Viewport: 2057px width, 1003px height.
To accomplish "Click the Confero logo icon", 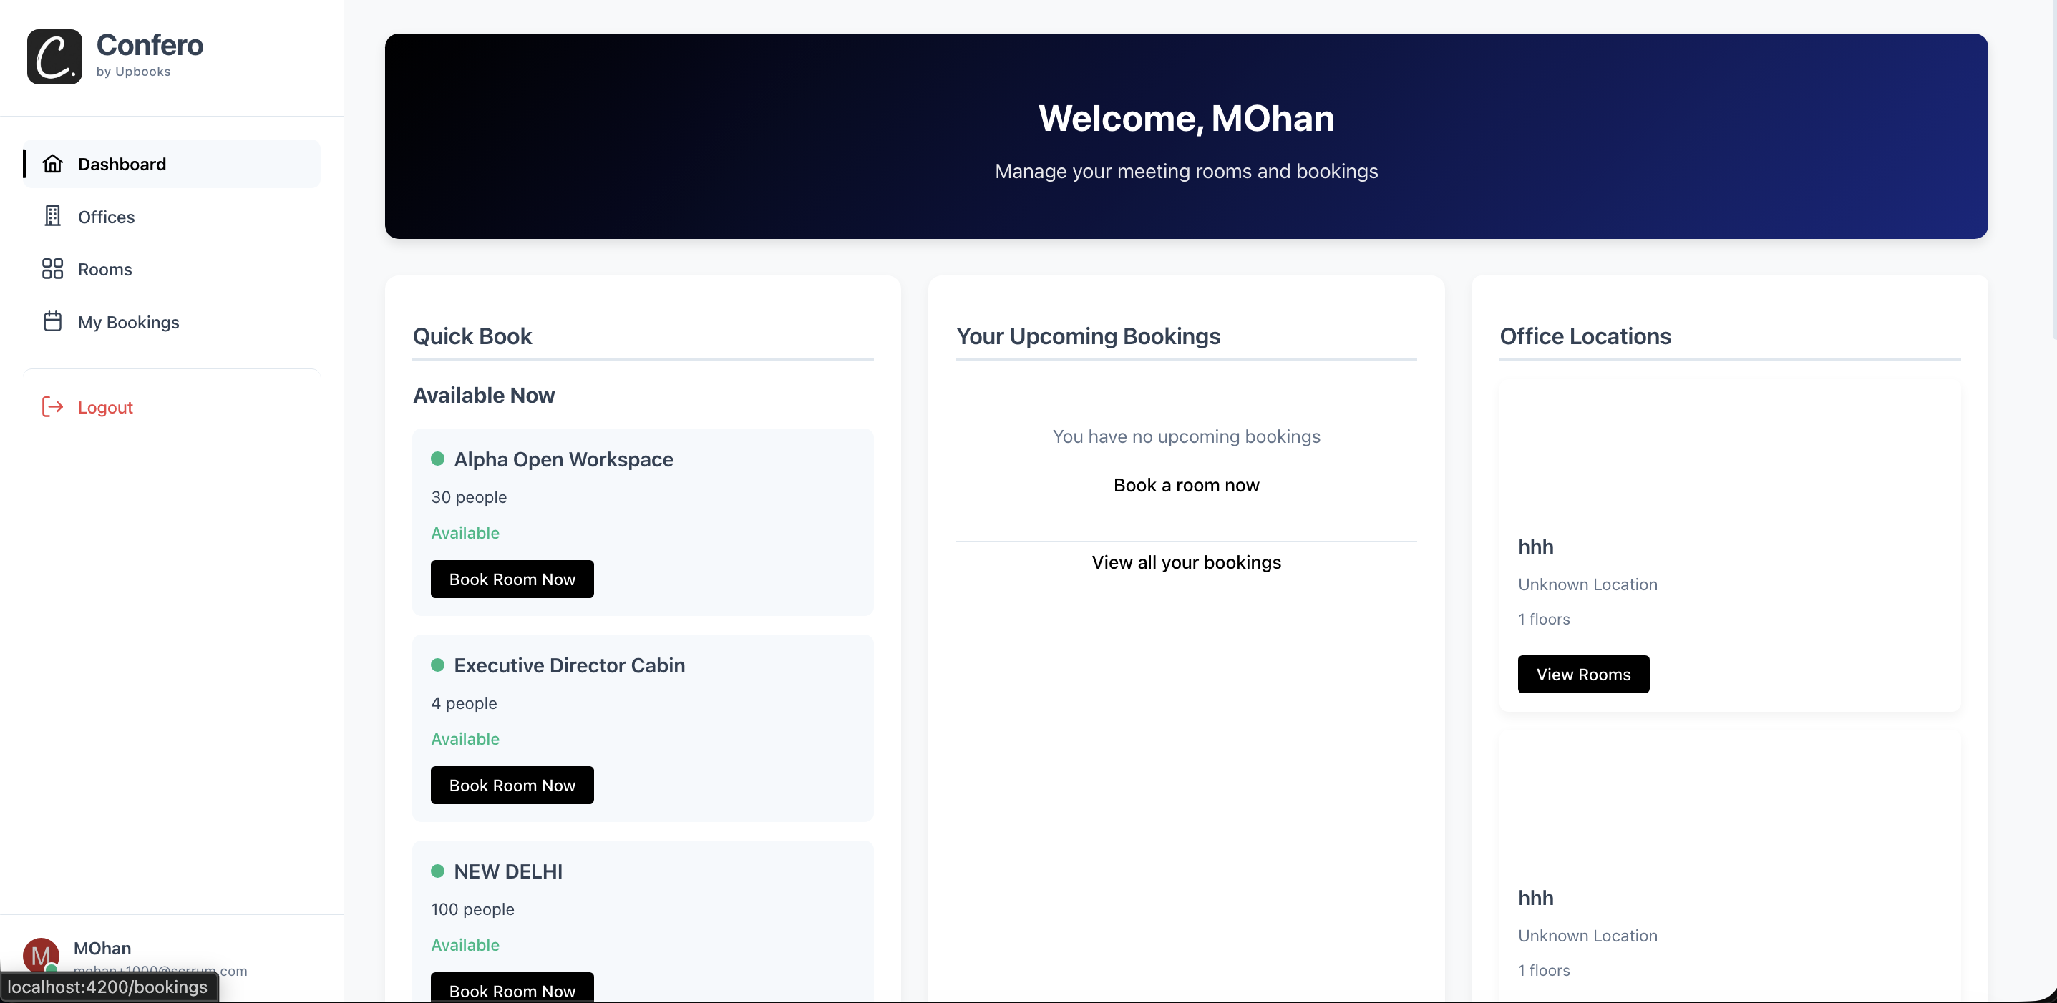I will click(x=54, y=57).
